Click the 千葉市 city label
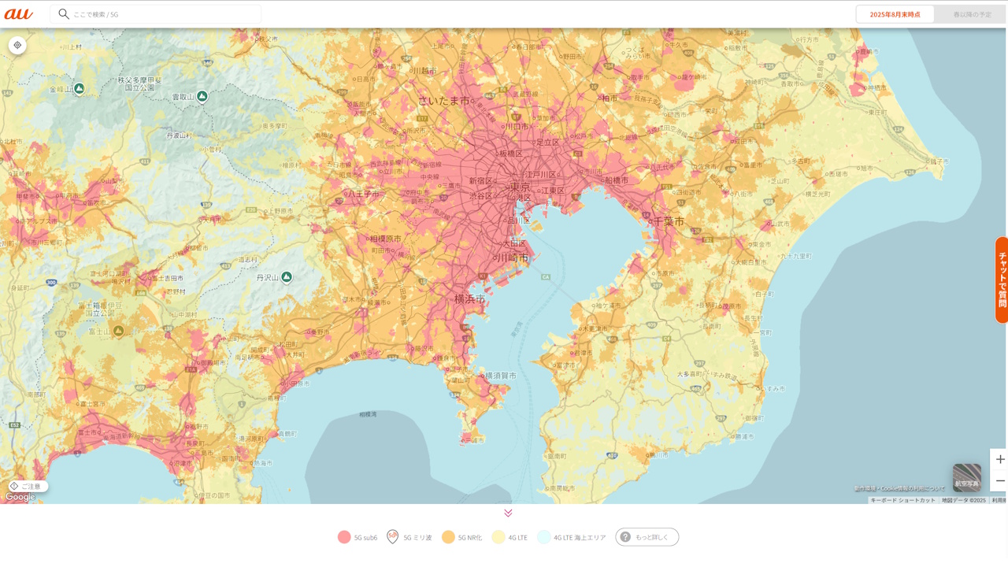 pos(669,221)
